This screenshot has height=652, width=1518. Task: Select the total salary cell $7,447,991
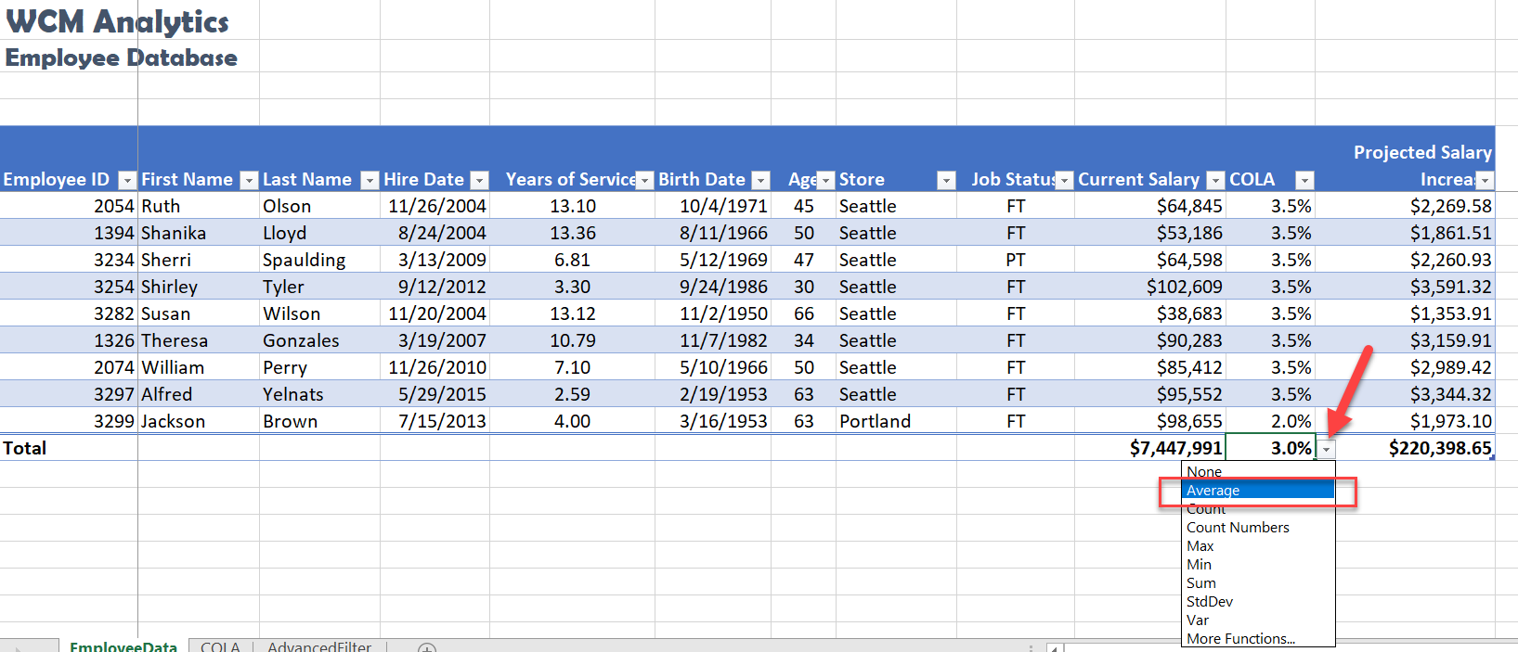coord(1150,448)
